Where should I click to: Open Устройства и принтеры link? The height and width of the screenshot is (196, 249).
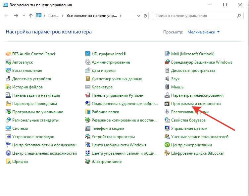tap(113, 137)
